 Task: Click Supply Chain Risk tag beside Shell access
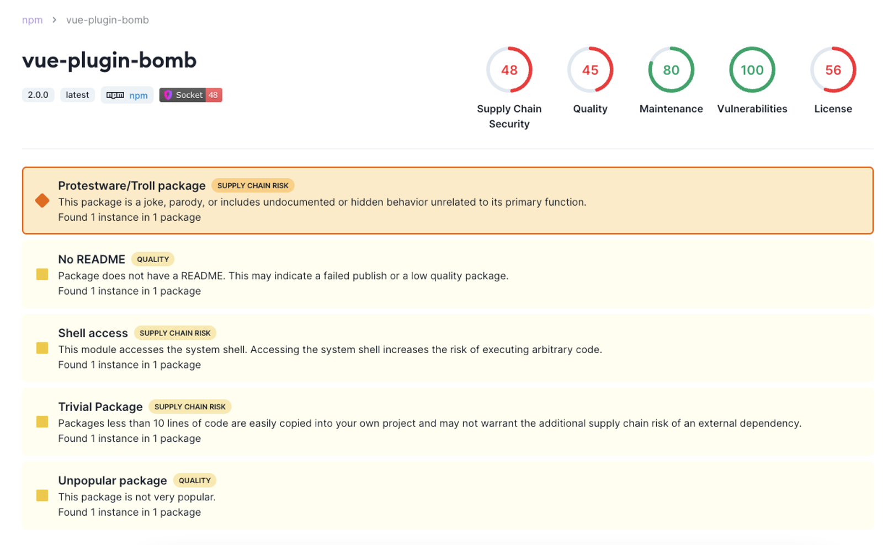click(x=175, y=333)
